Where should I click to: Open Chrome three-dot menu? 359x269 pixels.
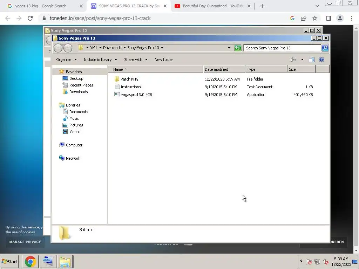(351, 18)
